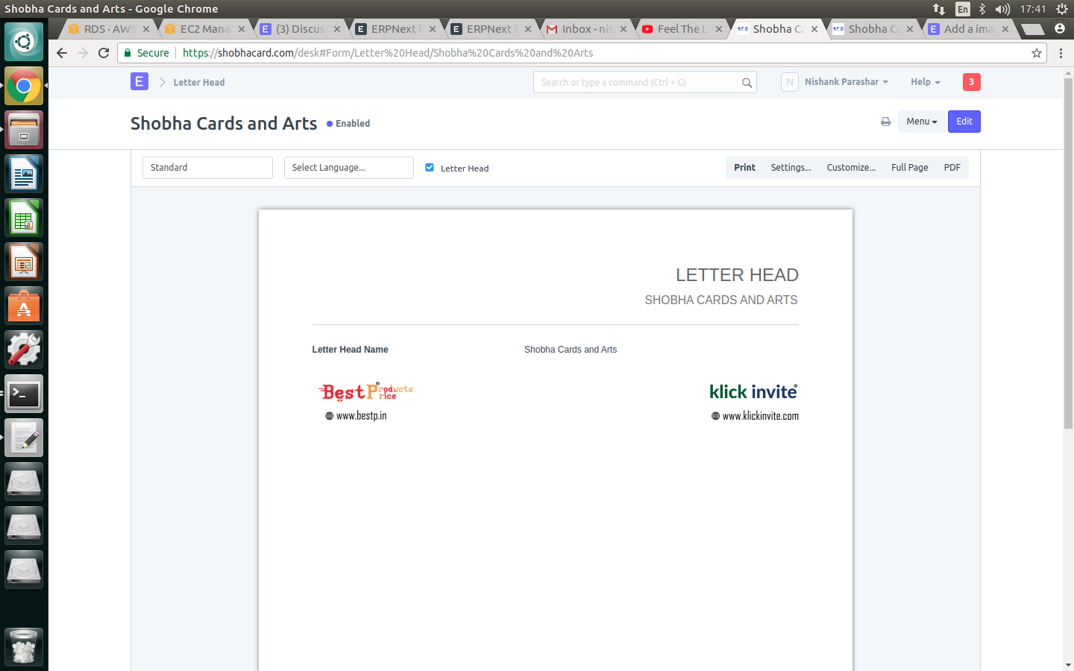Viewport: 1074px width, 671px height.
Task: Click the Edit button
Action: 964,122
